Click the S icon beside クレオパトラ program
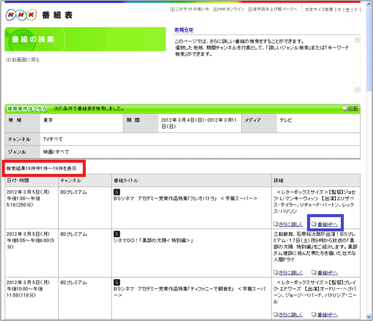This screenshot has height=321, width=373. [x=117, y=191]
